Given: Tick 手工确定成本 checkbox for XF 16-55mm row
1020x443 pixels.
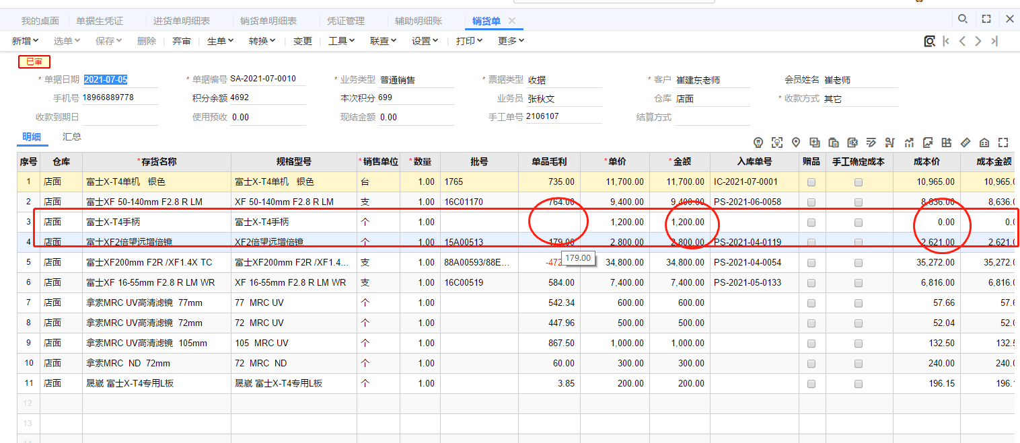Looking at the screenshot, I should click(859, 283).
